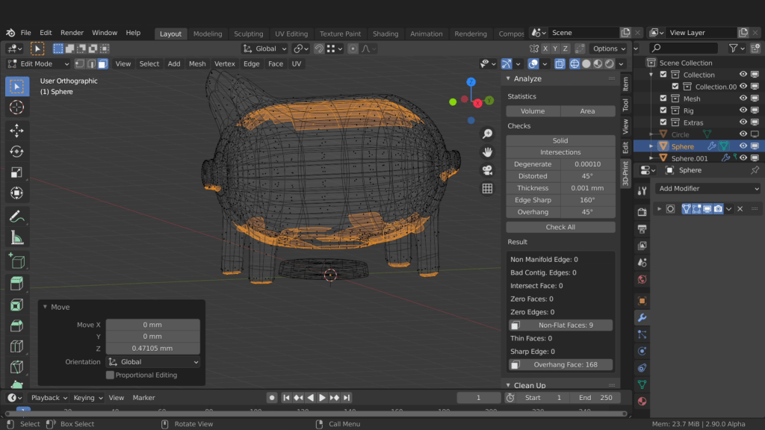
Task: Select the Measure tool
Action: (x=16, y=238)
